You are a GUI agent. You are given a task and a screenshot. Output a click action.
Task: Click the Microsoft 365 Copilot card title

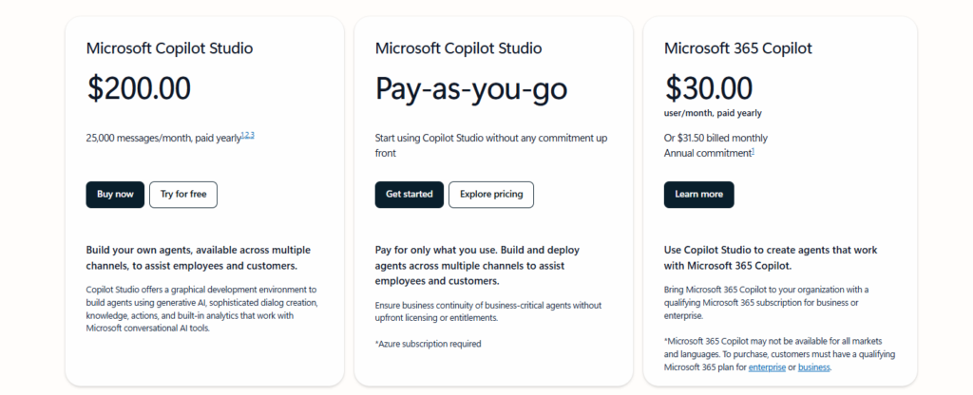(737, 48)
